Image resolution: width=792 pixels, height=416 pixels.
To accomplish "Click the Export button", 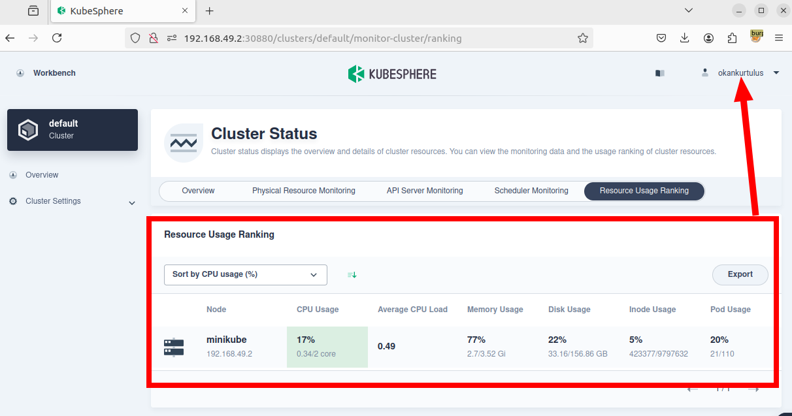I will click(740, 275).
